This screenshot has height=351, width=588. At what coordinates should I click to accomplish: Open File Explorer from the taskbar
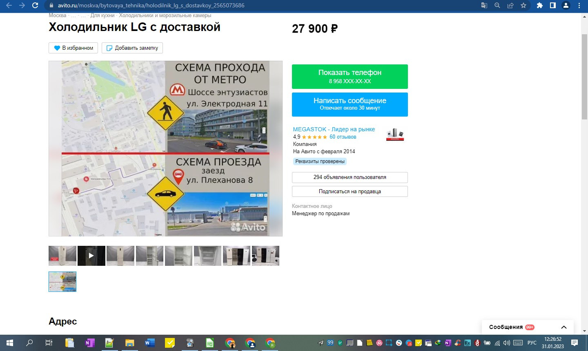pos(129,343)
